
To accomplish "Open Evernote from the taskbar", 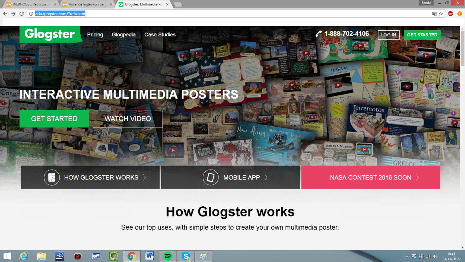I will point(114,256).
